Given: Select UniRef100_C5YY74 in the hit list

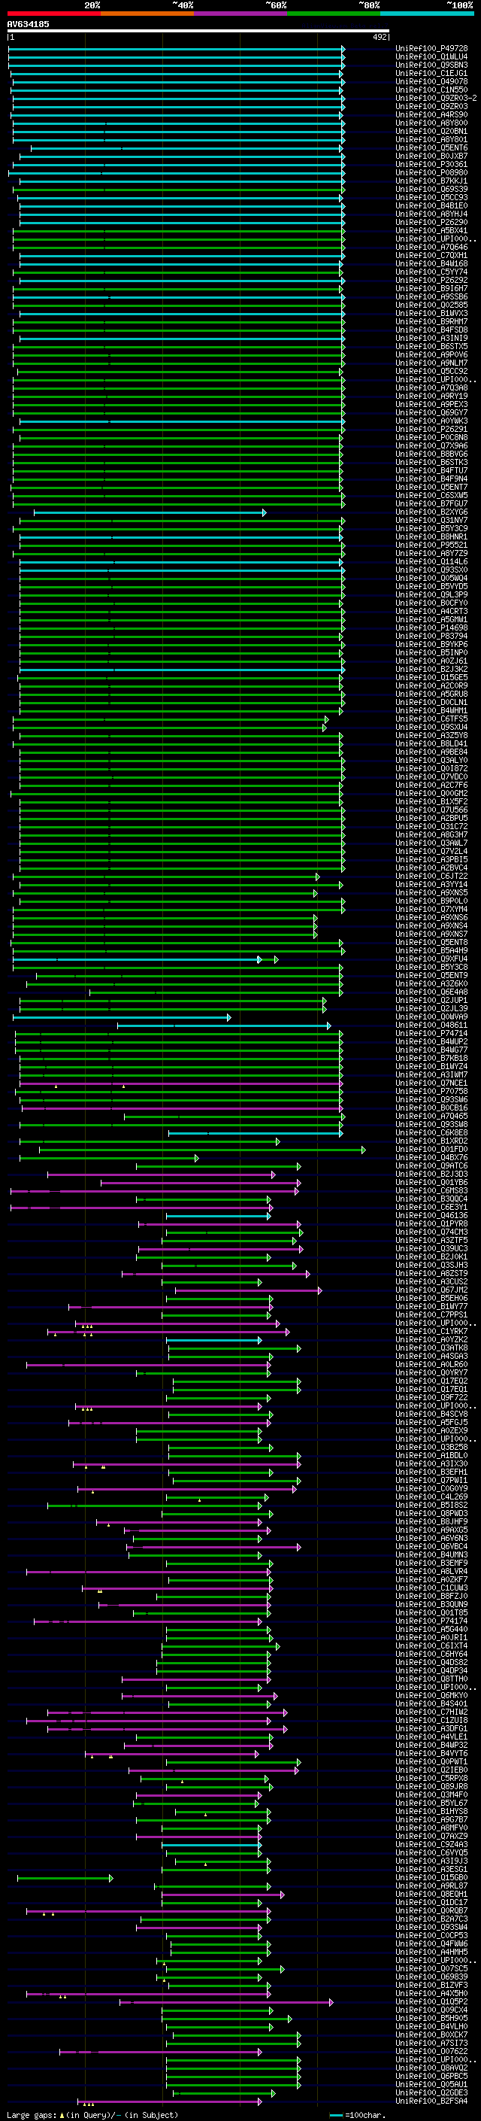Looking at the screenshot, I should [431, 272].
